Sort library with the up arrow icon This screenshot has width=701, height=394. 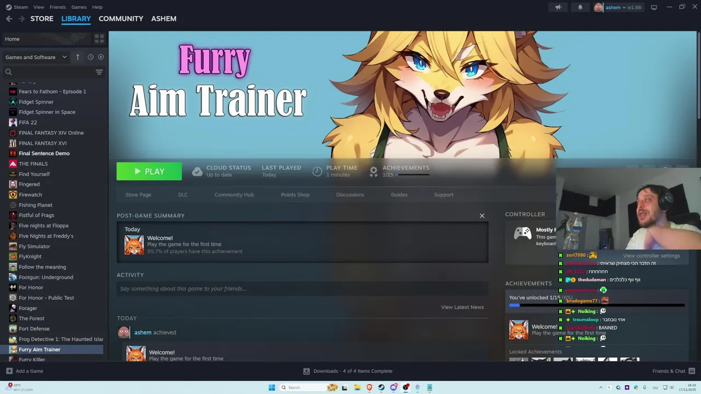pos(78,57)
